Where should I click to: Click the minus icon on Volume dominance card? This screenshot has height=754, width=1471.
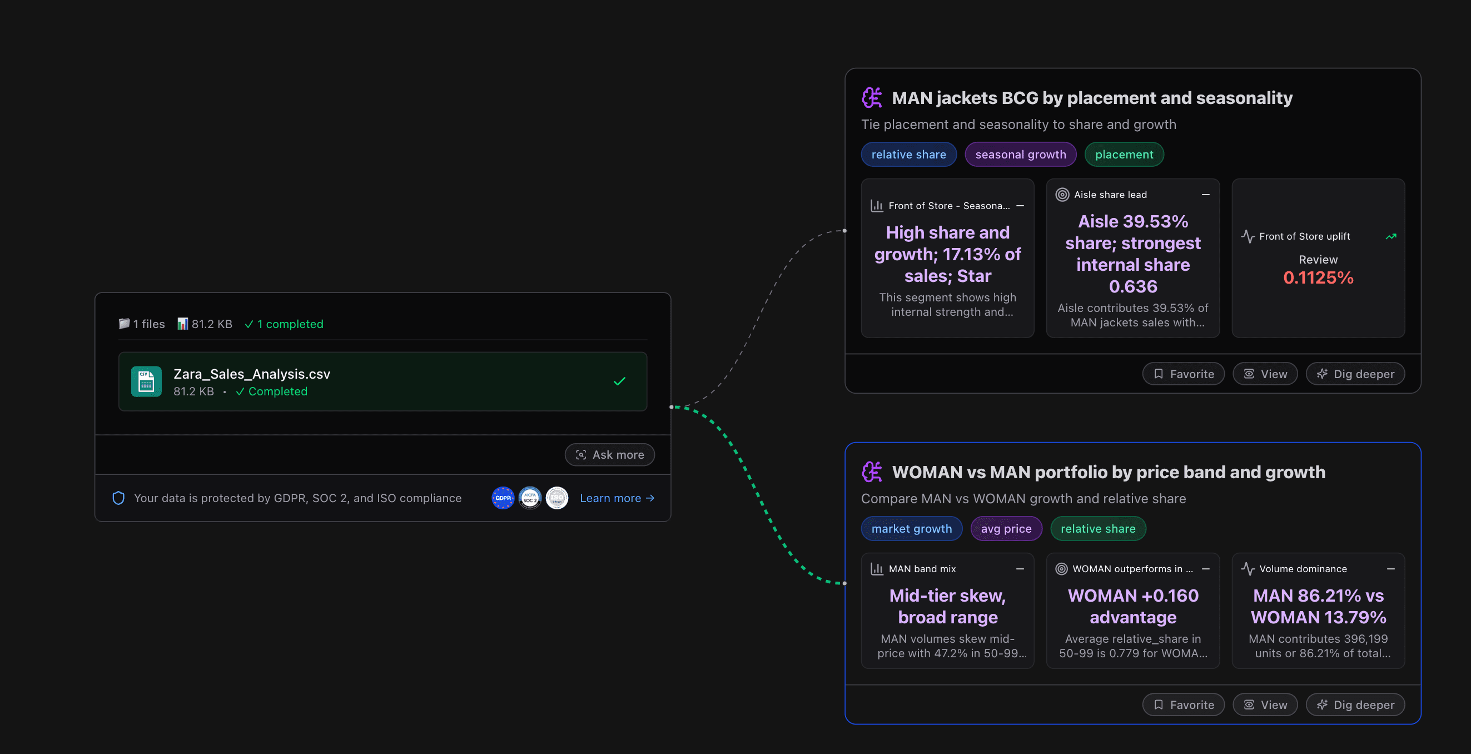tap(1391, 569)
